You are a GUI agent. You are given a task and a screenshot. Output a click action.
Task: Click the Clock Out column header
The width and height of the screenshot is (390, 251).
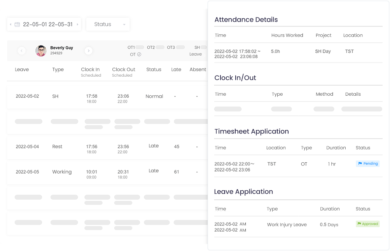click(x=124, y=70)
